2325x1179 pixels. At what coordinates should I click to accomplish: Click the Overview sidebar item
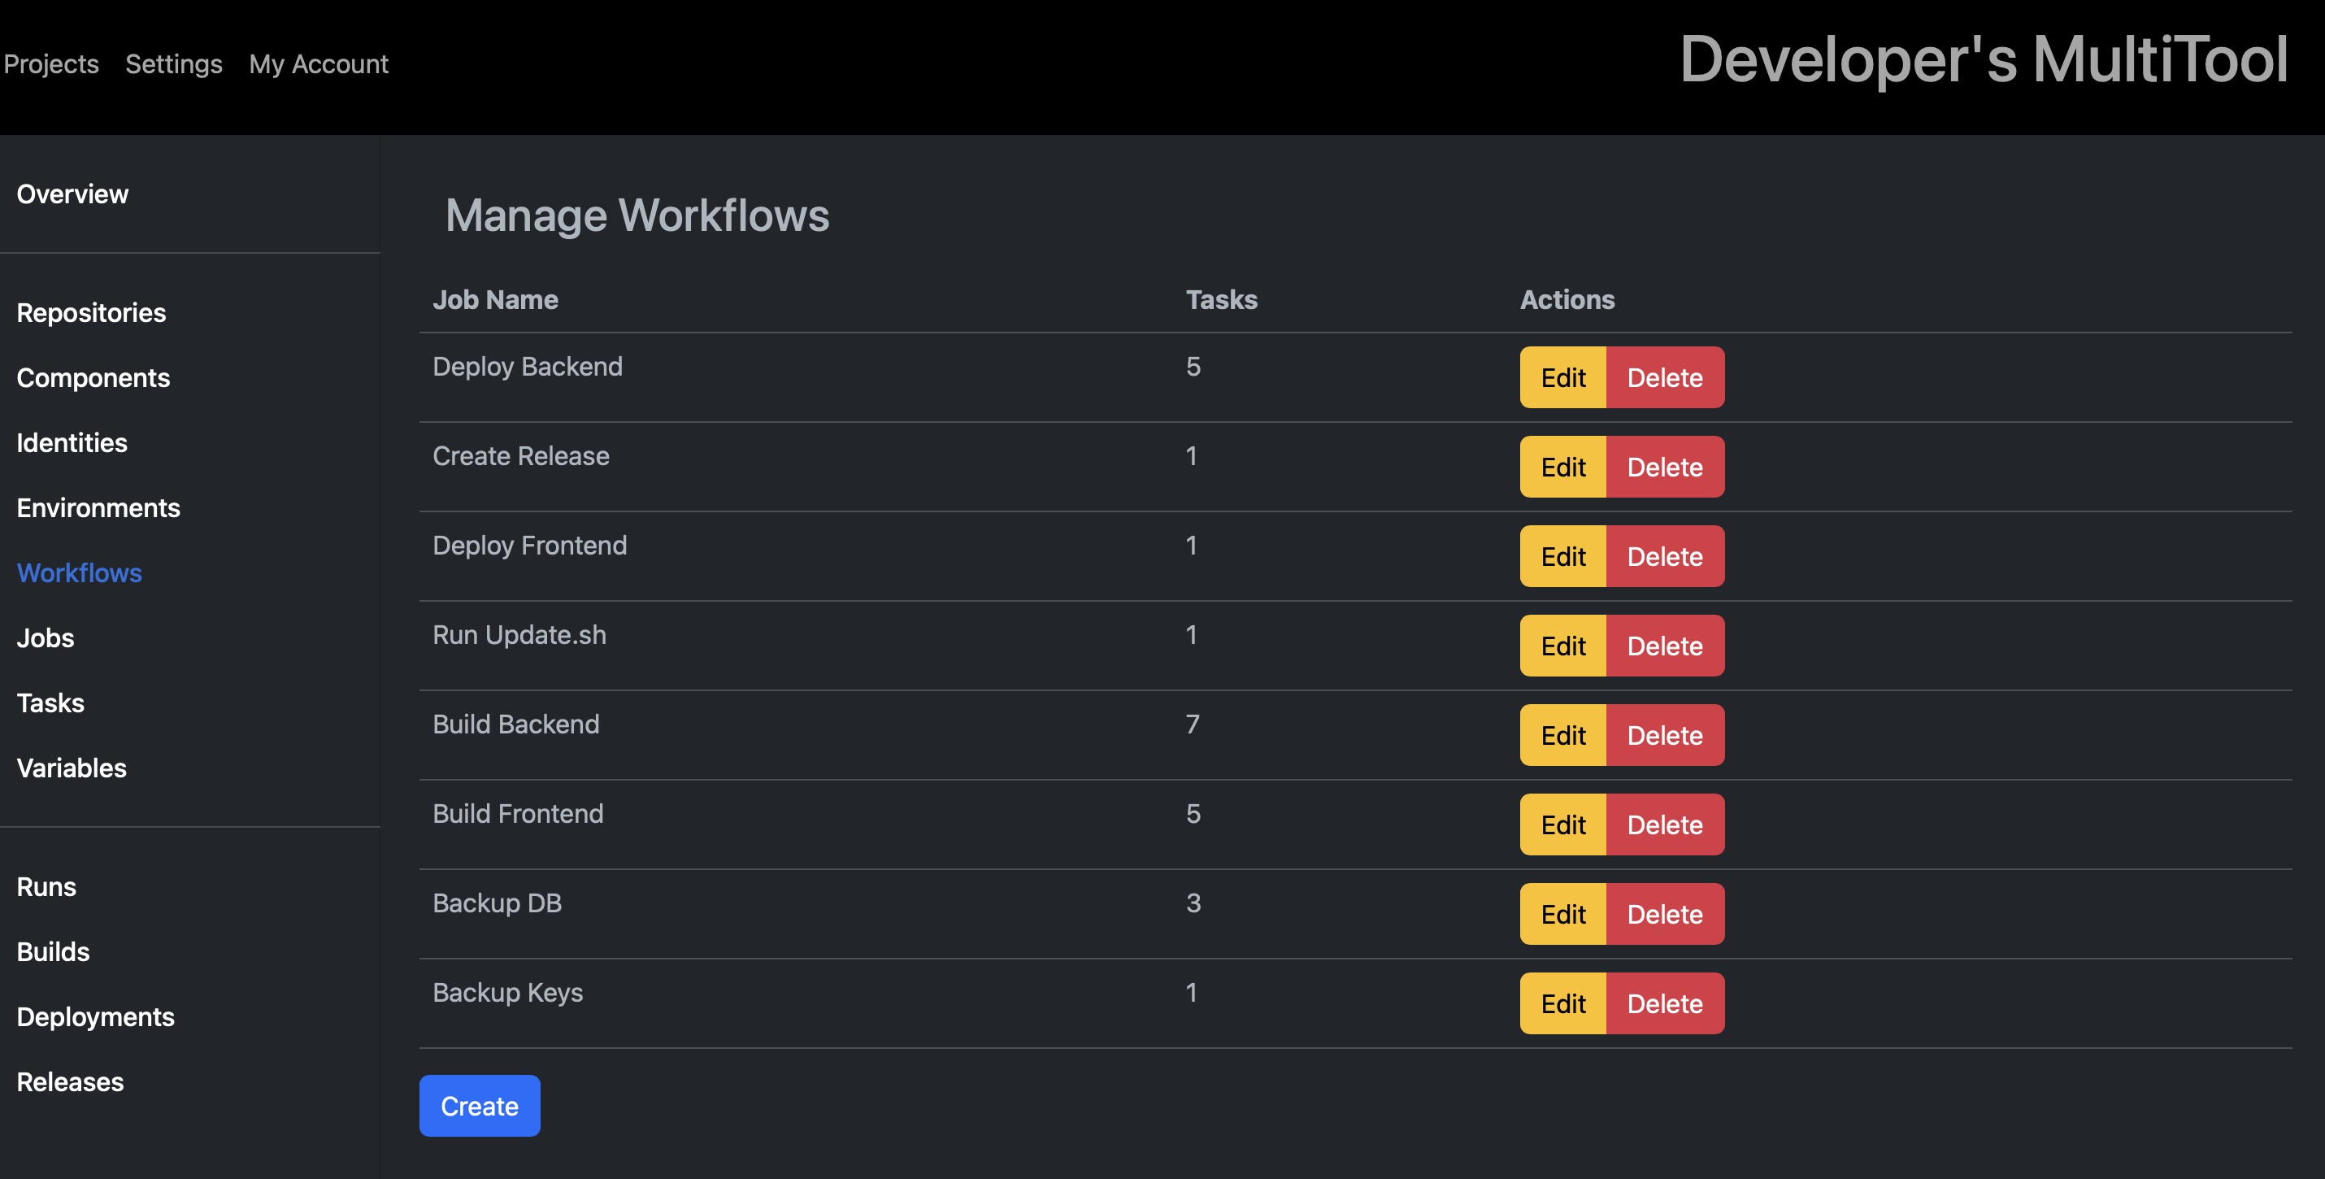pyautogui.click(x=72, y=193)
